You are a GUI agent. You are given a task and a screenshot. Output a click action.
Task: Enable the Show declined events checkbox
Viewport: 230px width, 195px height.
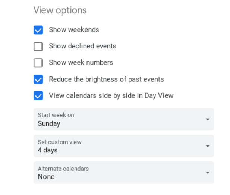(x=38, y=47)
